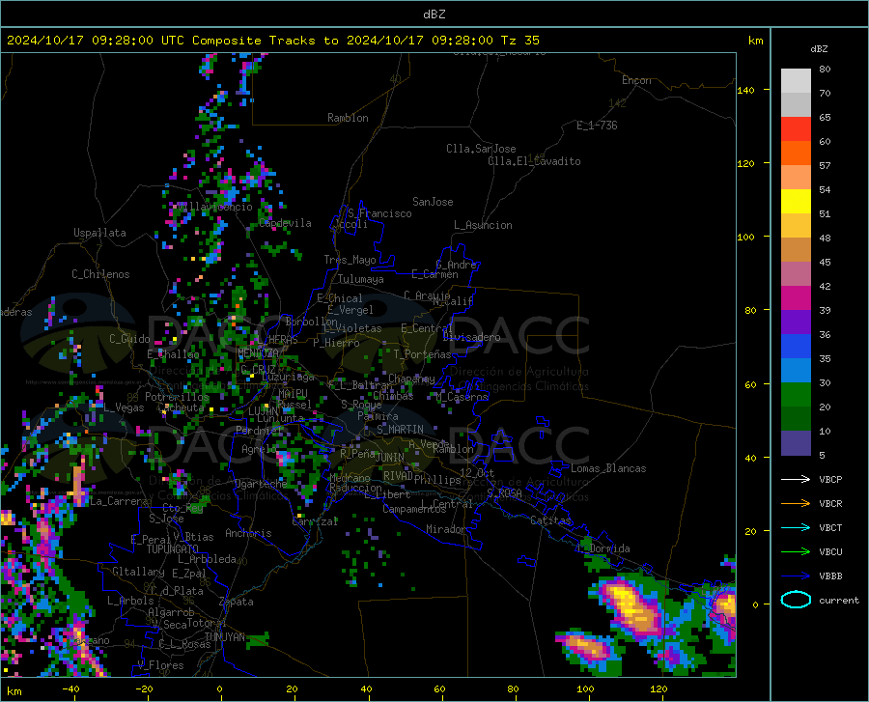
Task: Click the white VBCP arrow in the legend
Action: pyautogui.click(x=796, y=479)
